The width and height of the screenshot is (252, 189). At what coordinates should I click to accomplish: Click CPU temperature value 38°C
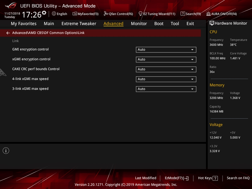point(233,45)
